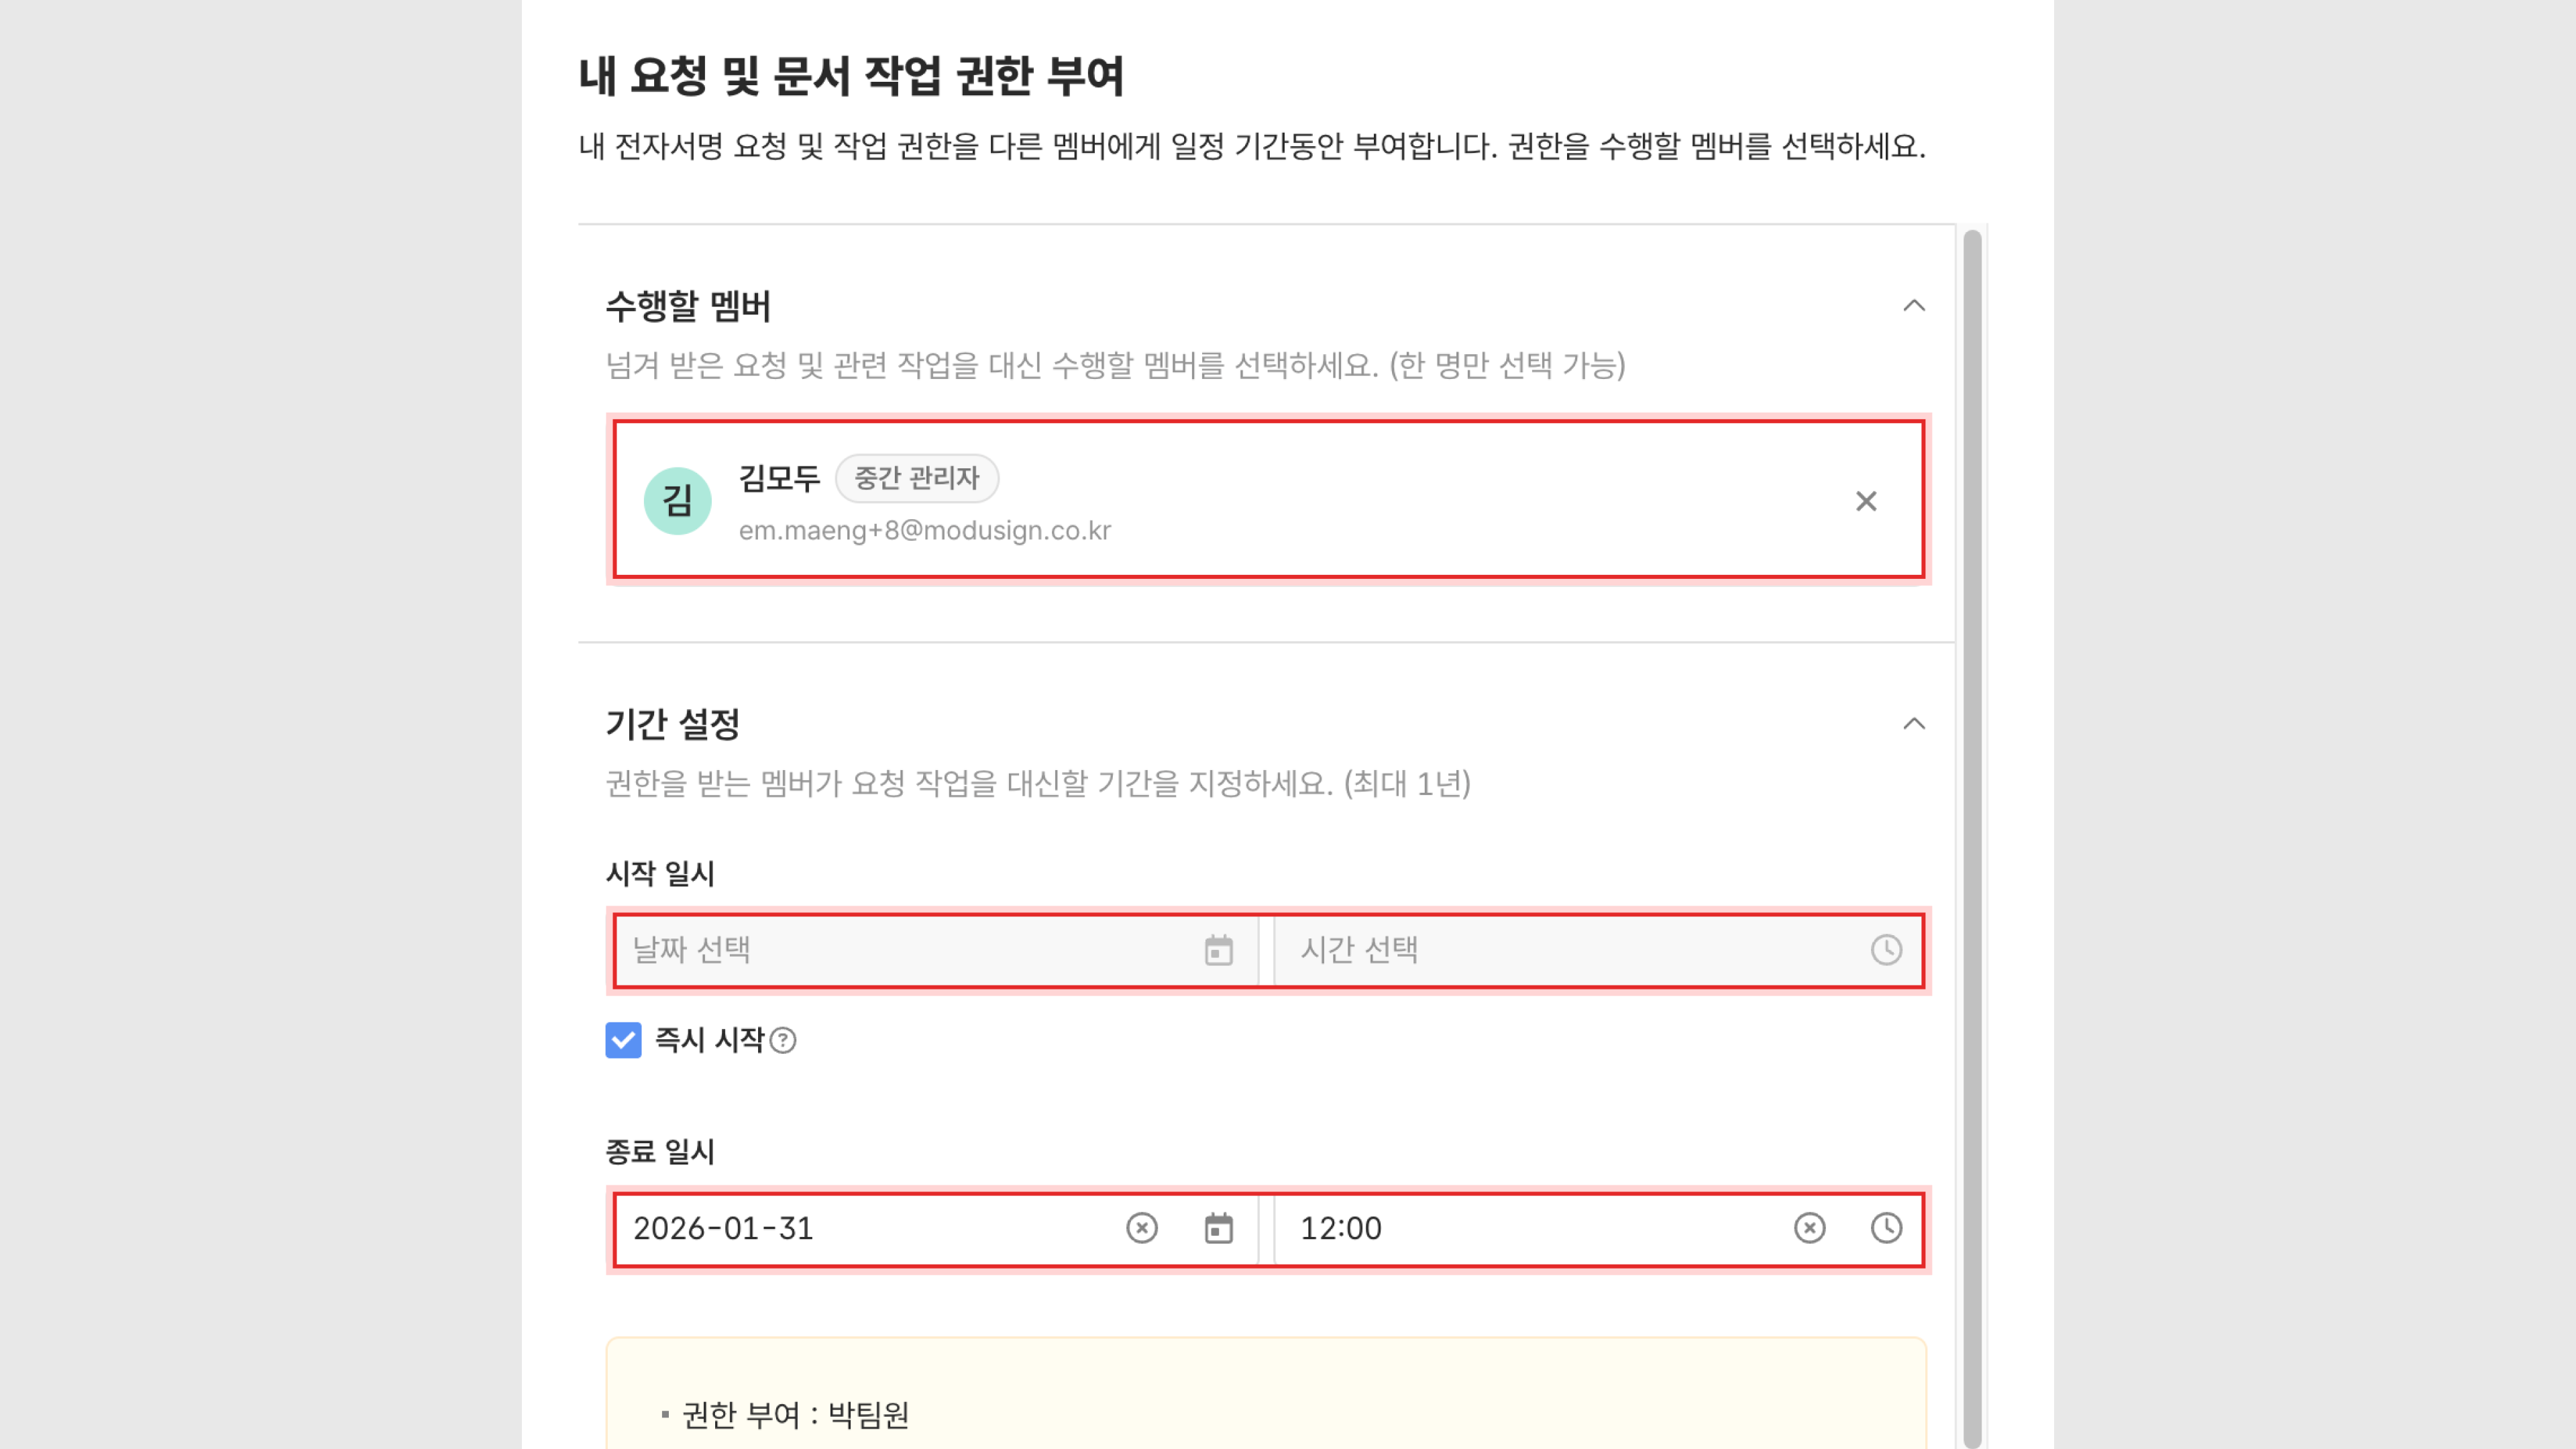Open end date calendar icon

click(1218, 1228)
